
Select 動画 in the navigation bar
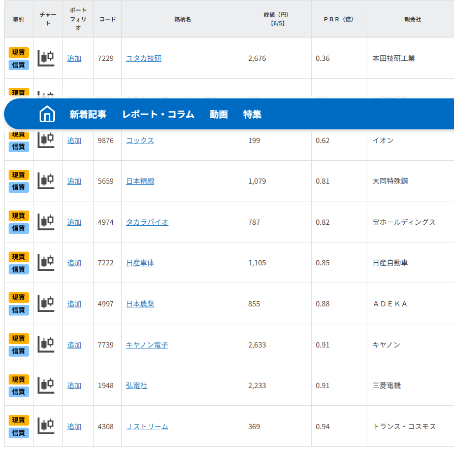pos(218,114)
